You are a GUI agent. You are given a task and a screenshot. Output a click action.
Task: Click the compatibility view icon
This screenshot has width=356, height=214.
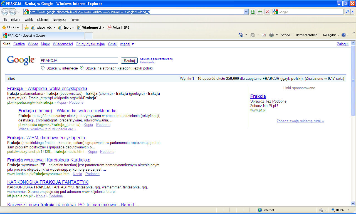253,12
